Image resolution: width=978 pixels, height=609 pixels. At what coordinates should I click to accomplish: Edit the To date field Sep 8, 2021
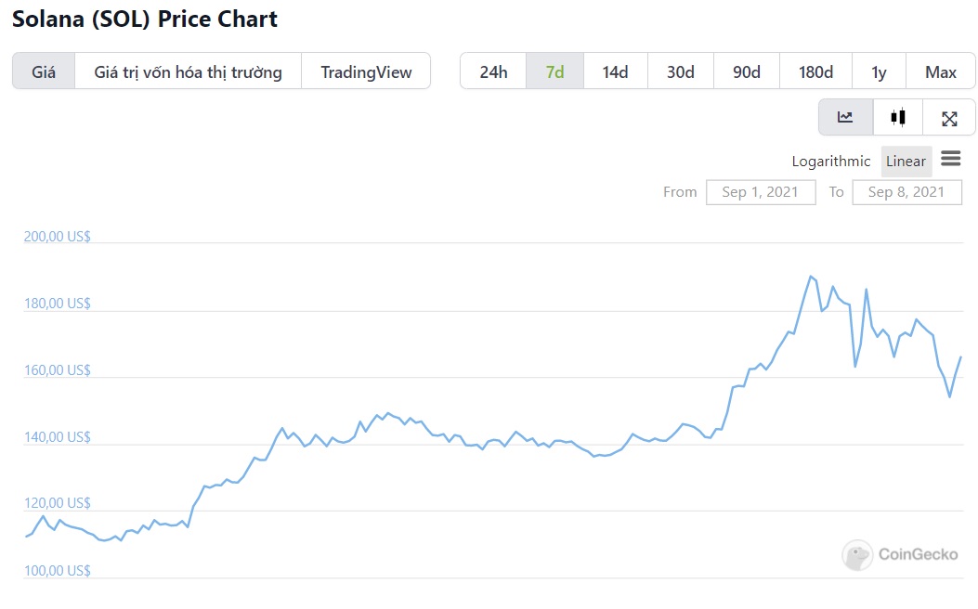coord(906,192)
